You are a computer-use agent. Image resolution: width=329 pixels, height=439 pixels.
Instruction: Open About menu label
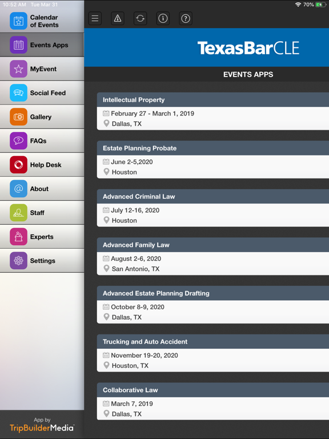39,189
